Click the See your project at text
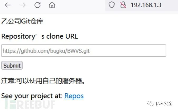Viewport: 178px width, 111px height. (x=32, y=96)
